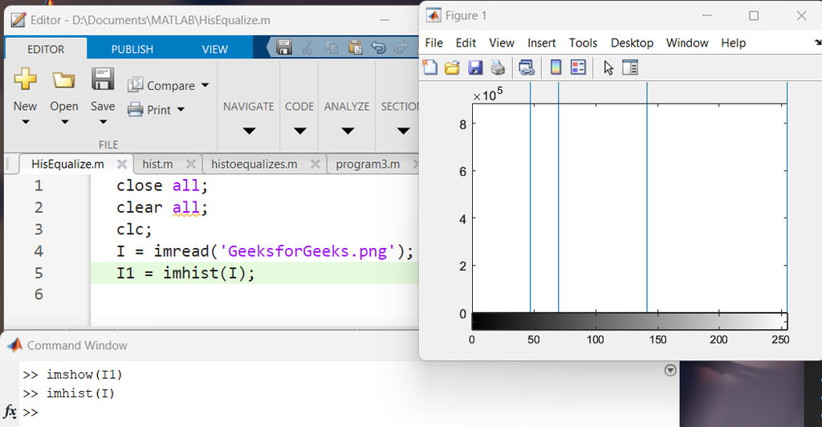The image size is (822, 427).
Task: Click the Link Plot icon in Figure 1
Action: [527, 67]
